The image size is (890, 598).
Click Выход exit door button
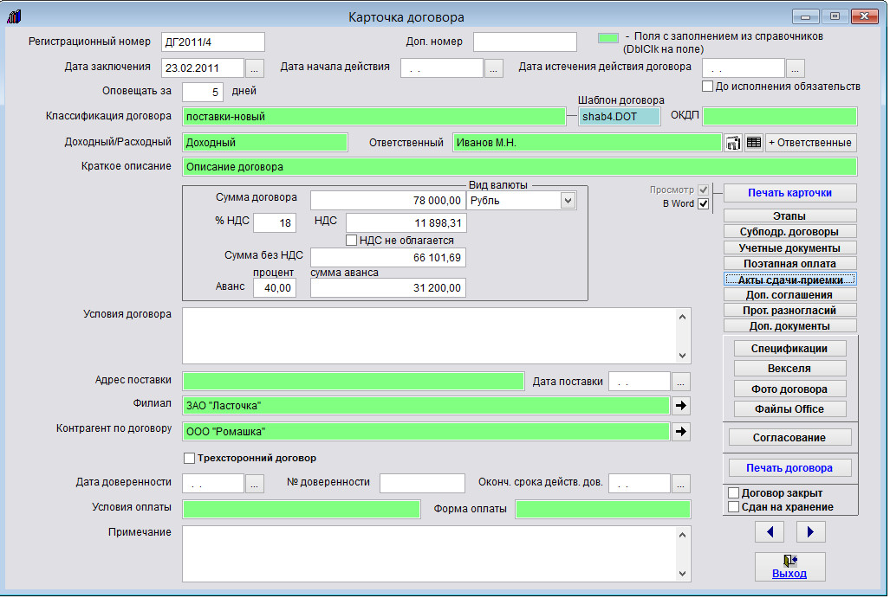[x=789, y=566]
